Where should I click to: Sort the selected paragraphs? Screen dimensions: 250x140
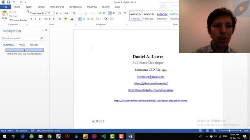120,13
